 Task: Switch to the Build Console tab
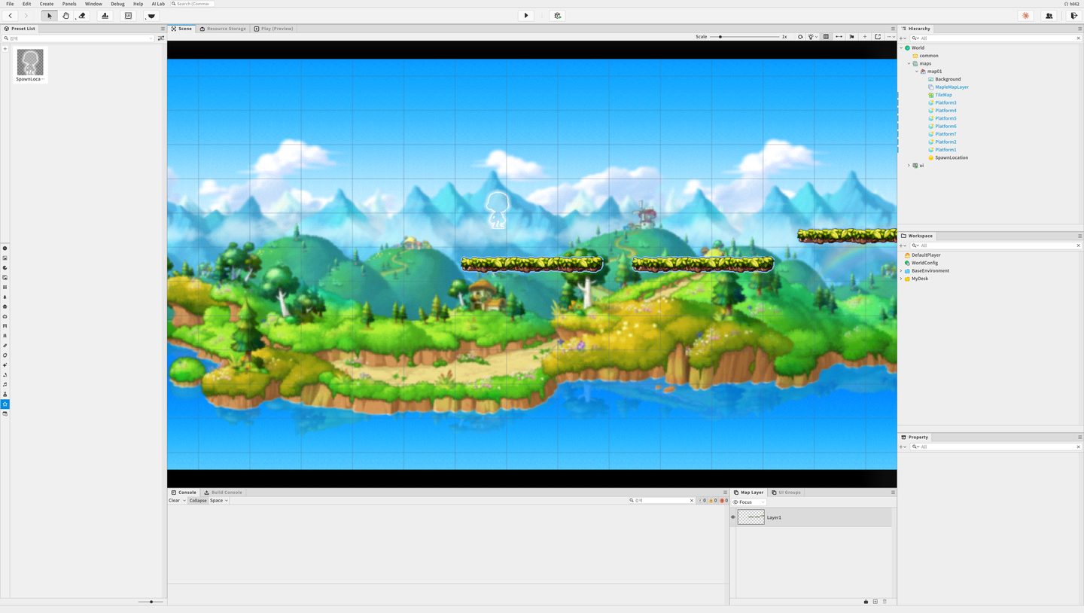224,493
